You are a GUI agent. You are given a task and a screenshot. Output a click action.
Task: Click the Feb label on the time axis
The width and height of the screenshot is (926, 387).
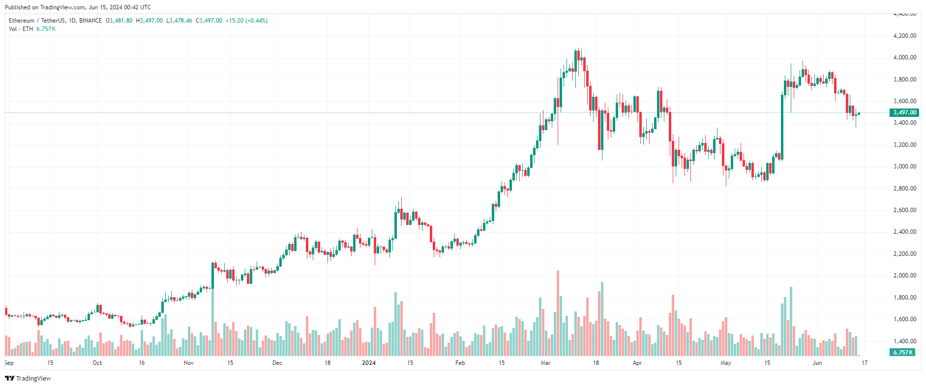click(460, 363)
